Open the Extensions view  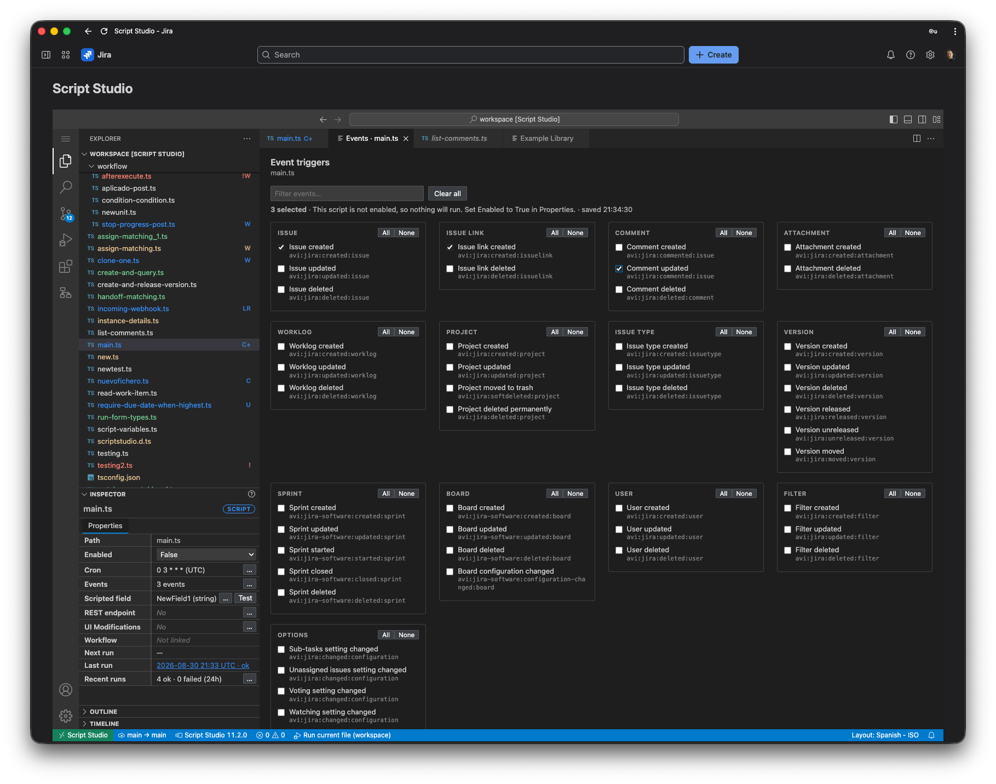[x=66, y=266]
